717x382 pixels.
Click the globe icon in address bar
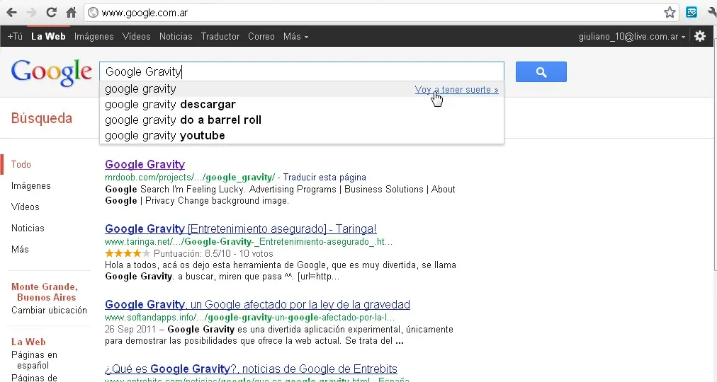point(93,13)
